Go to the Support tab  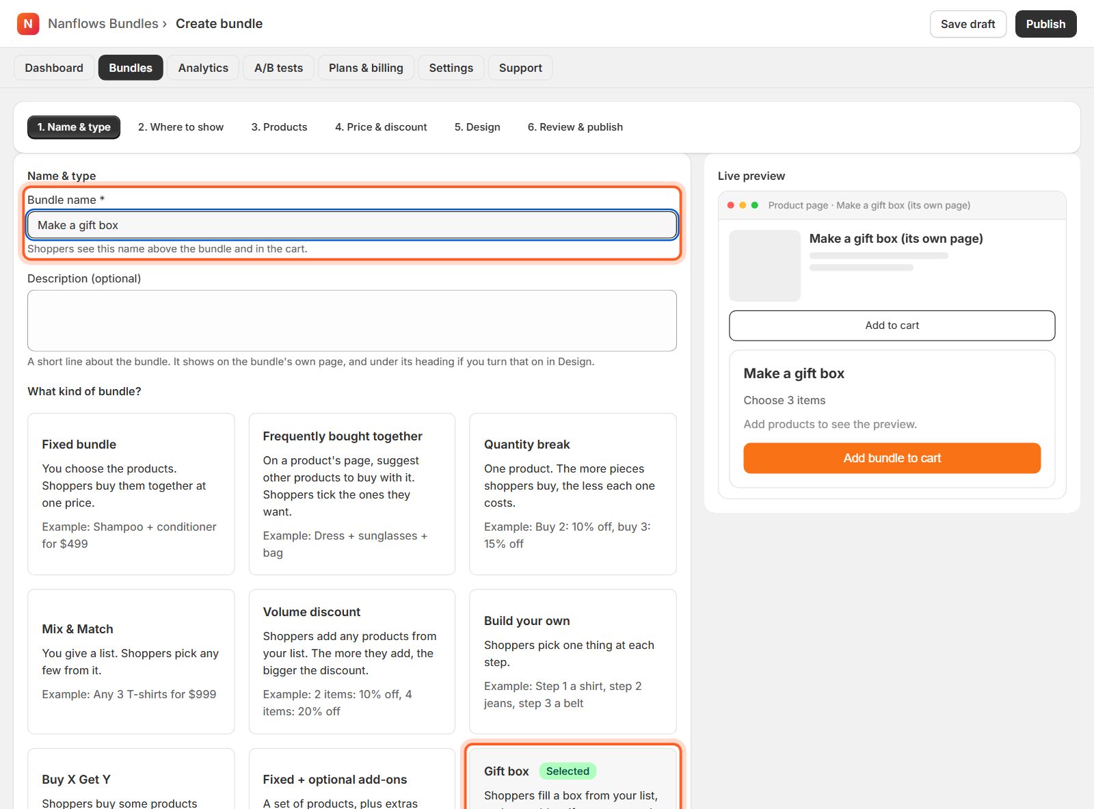tap(520, 68)
